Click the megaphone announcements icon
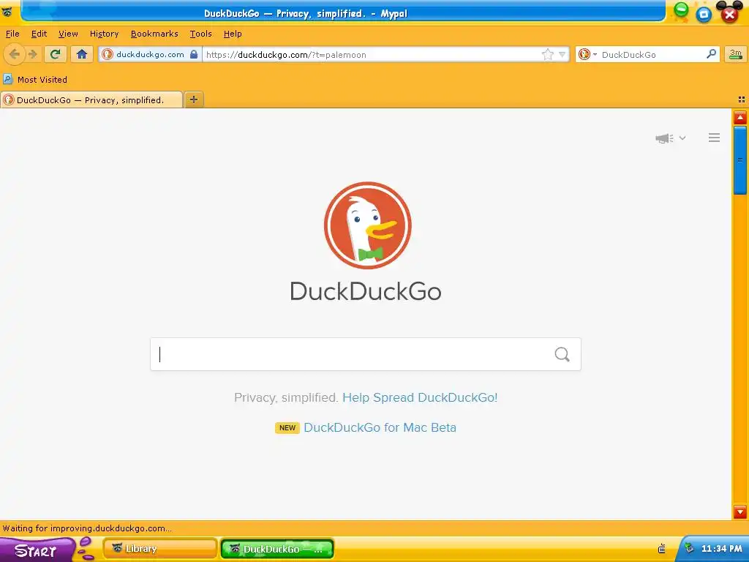Viewport: 749px width, 562px height. pos(664,138)
